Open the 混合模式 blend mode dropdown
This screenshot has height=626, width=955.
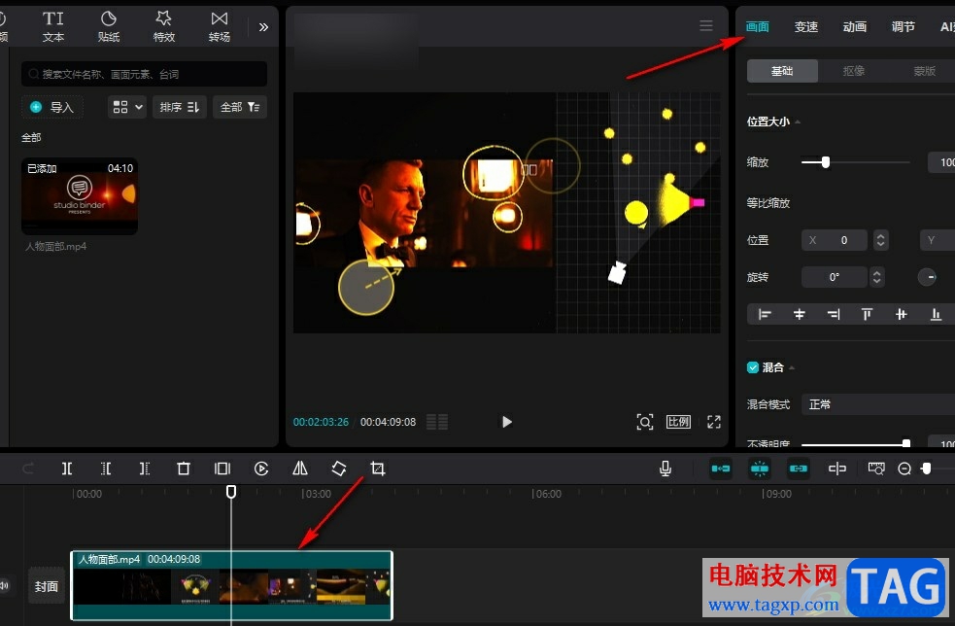pos(877,404)
